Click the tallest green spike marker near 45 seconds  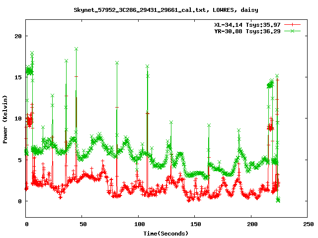coord(76,49)
